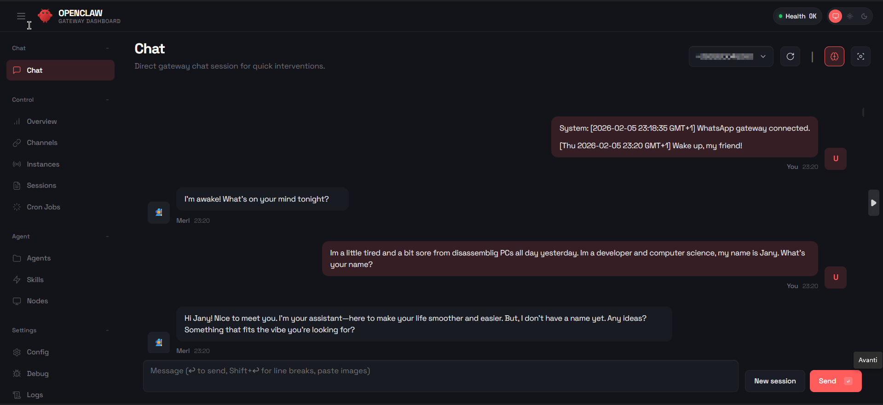Collapse the Control sidebar section

[107, 100]
